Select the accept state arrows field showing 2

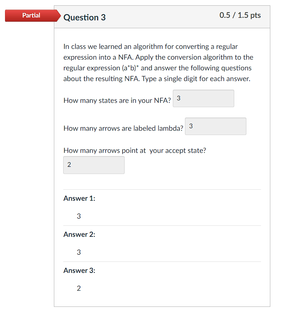coord(94,165)
